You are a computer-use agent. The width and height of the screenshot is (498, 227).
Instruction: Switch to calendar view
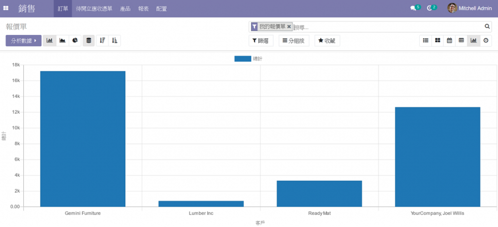(x=449, y=41)
